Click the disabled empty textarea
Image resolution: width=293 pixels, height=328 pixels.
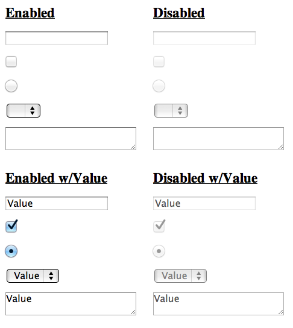point(219,139)
